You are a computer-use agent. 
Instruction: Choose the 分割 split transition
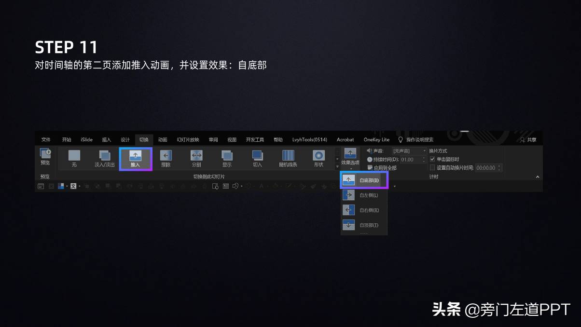tap(196, 158)
